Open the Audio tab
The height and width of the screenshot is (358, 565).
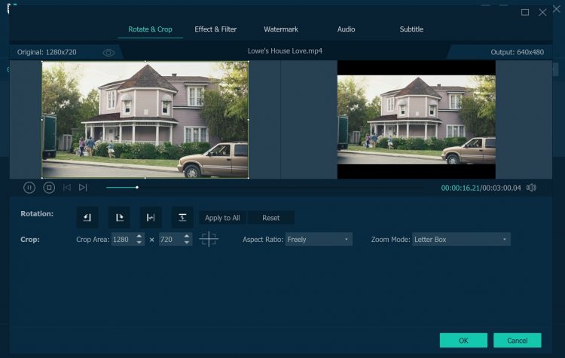click(x=346, y=29)
